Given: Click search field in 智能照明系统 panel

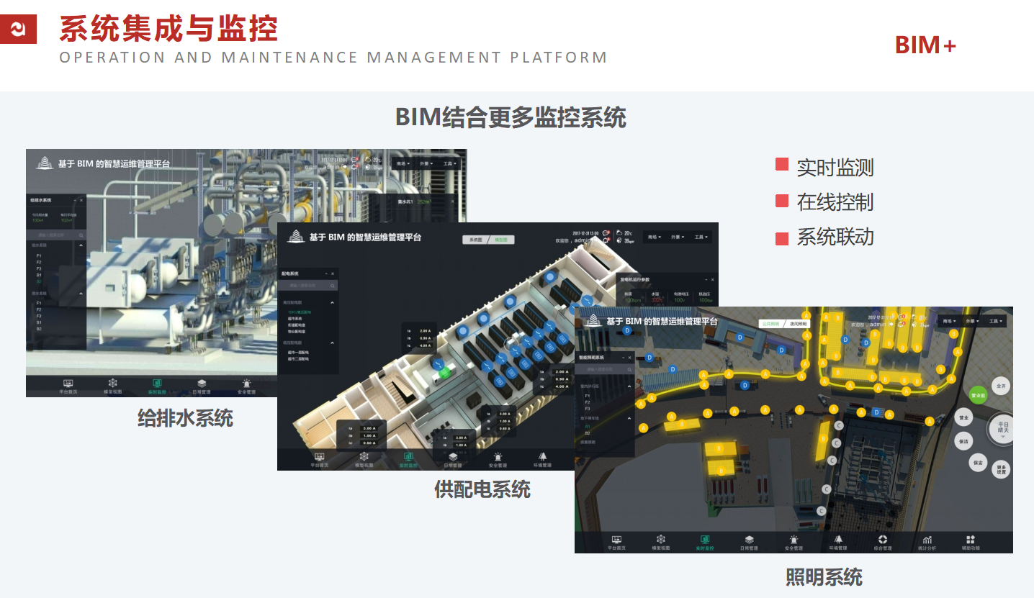Looking at the screenshot, I should tap(601, 369).
